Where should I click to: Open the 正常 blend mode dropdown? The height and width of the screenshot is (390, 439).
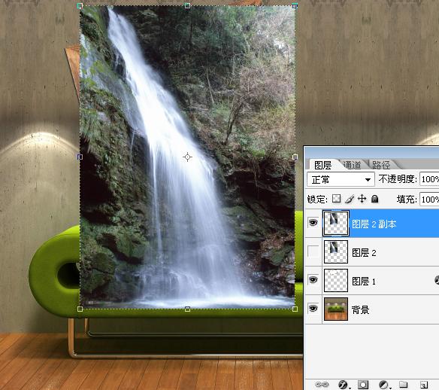coord(341,179)
